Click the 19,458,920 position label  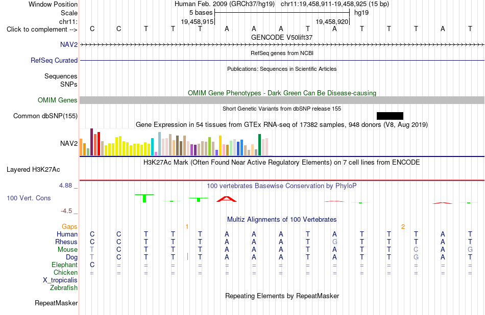tap(332, 21)
